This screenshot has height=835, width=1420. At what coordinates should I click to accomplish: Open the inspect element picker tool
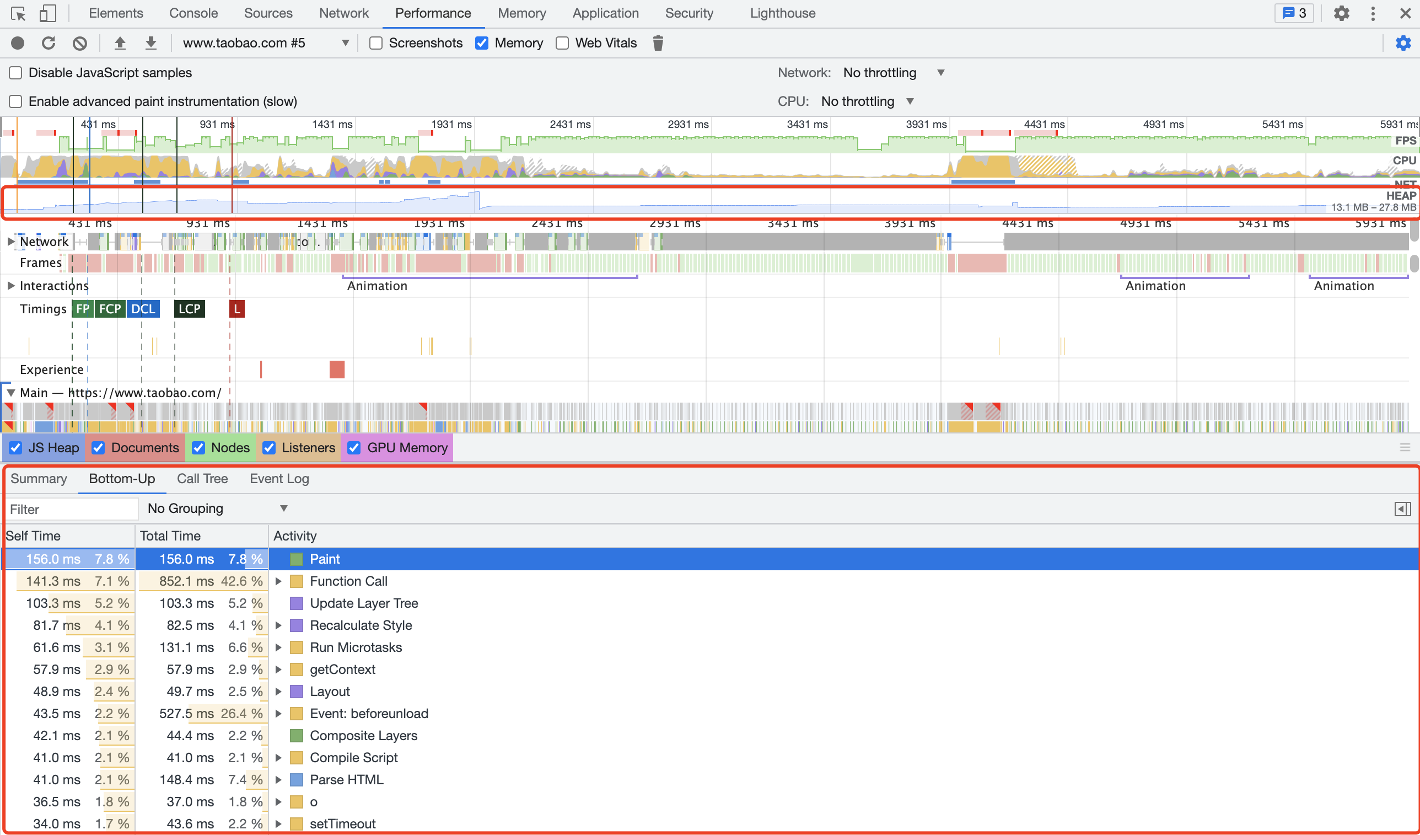[18, 14]
